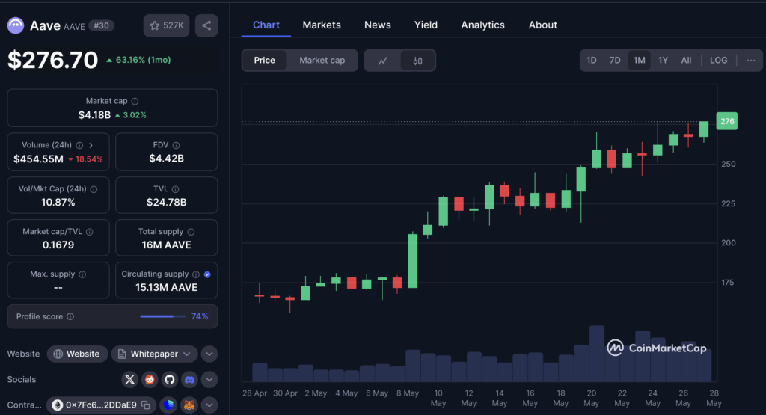
Task: Click the blue shield wallet icon
Action: click(x=168, y=405)
